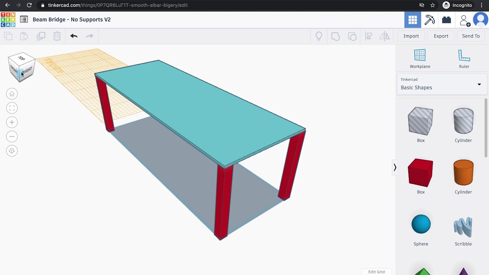
Task: Click the Tinkercad logo
Action: [8, 19]
